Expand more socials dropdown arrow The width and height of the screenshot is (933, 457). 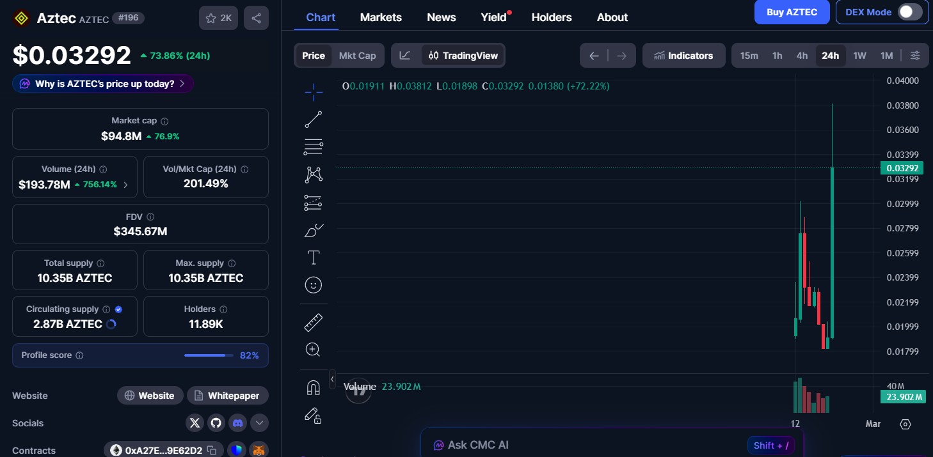259,422
